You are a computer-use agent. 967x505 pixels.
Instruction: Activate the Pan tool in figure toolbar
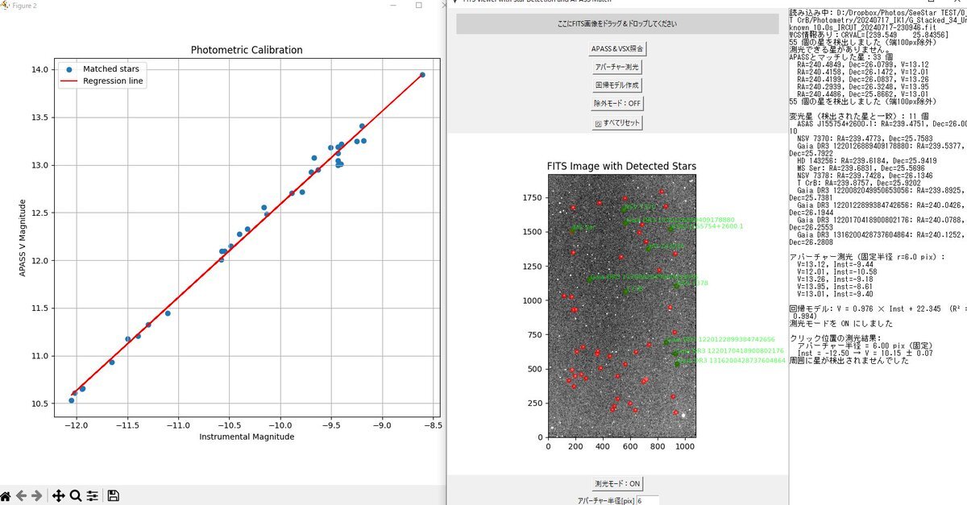(x=58, y=496)
